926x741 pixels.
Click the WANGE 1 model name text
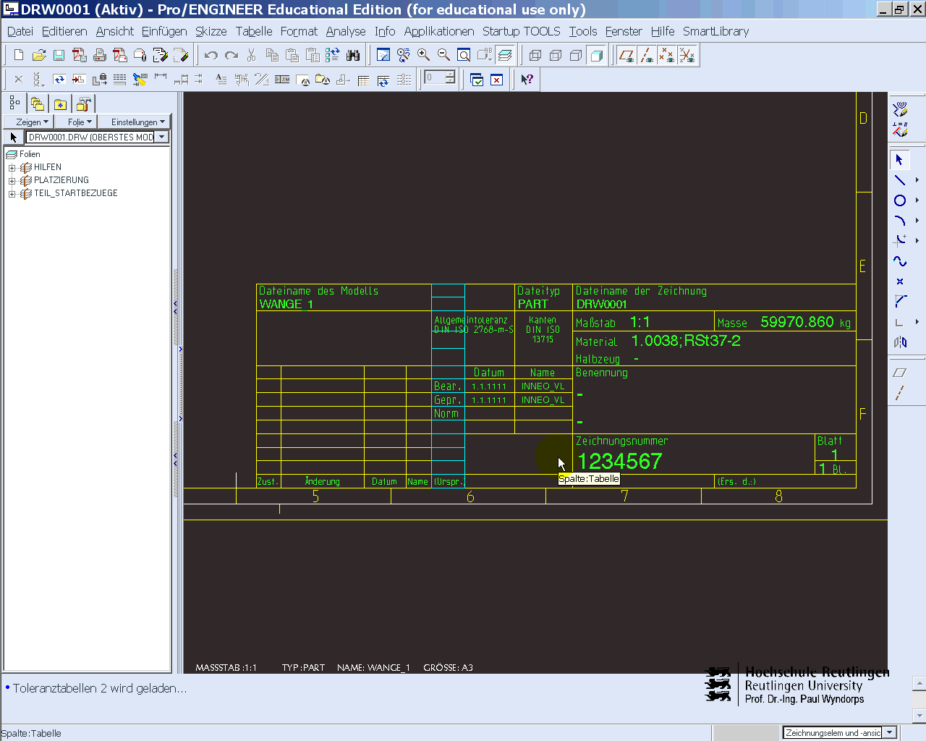(x=286, y=305)
